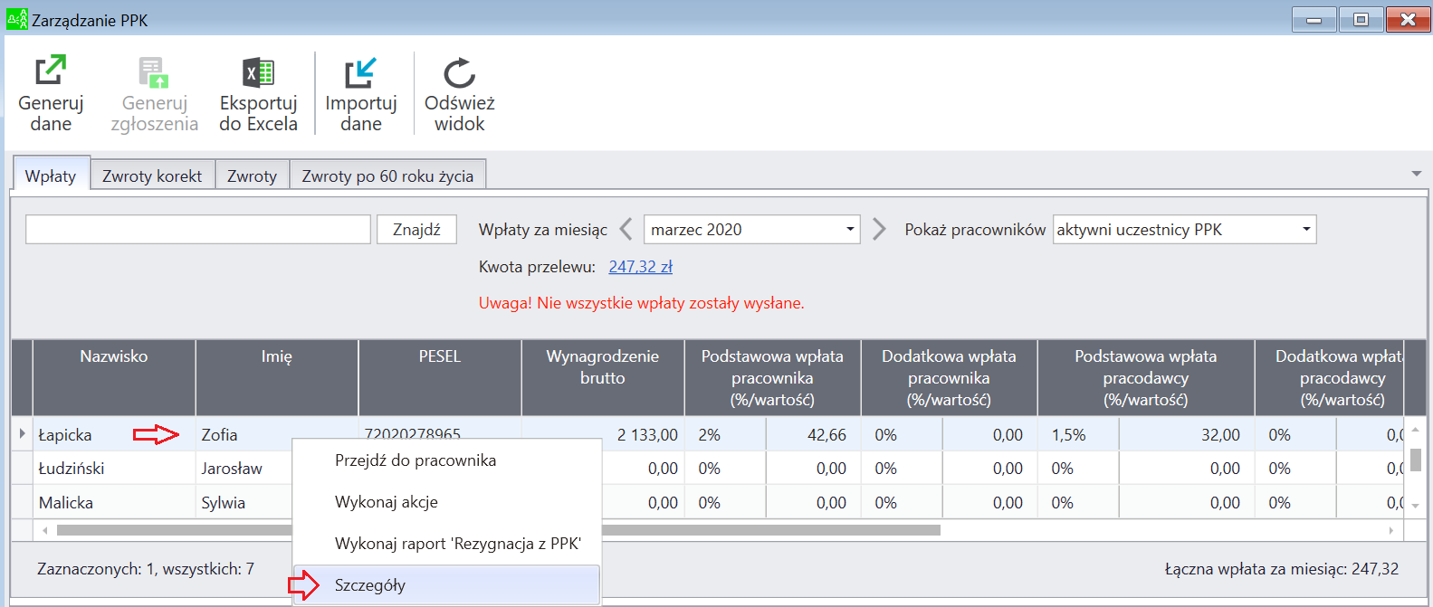Click Dodatkowa wpłata pracownika column header
The width and height of the screenshot is (1433, 607).
[x=949, y=377]
